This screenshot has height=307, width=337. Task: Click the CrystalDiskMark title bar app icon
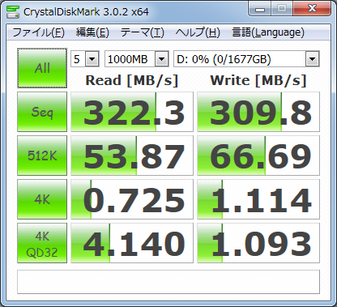tap(13, 11)
